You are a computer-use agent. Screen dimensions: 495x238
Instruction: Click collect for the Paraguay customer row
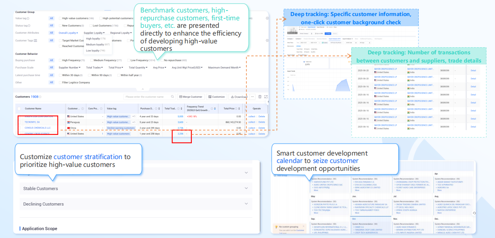click(252, 122)
